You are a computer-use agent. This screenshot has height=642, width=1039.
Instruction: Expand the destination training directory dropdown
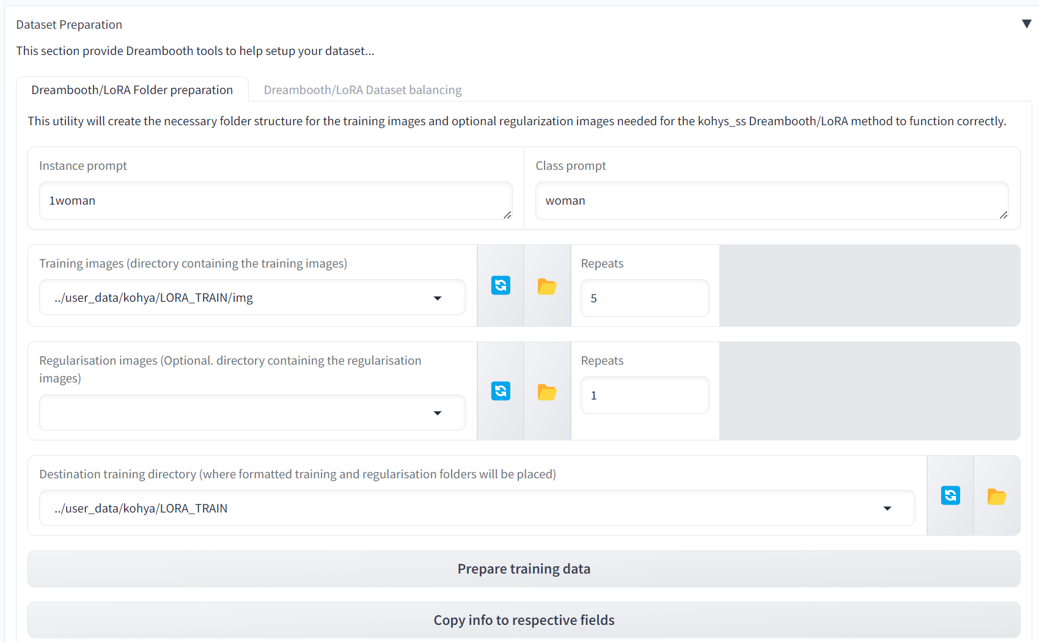pyautogui.click(x=888, y=508)
